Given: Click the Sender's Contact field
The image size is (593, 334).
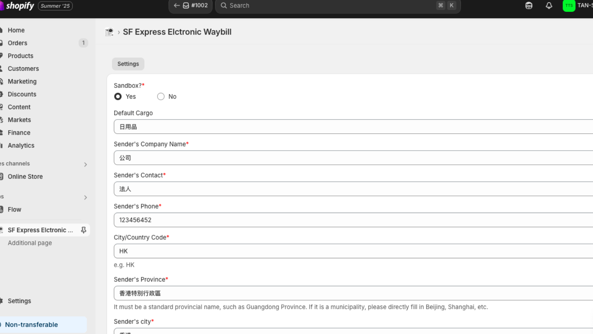Looking at the screenshot, I should point(353,189).
